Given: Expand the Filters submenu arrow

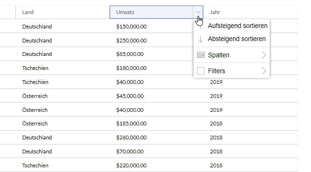Looking at the screenshot, I should 264,71.
